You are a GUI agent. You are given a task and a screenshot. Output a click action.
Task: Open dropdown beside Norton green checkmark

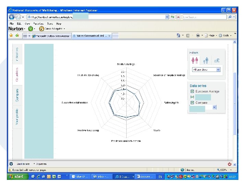35,29
